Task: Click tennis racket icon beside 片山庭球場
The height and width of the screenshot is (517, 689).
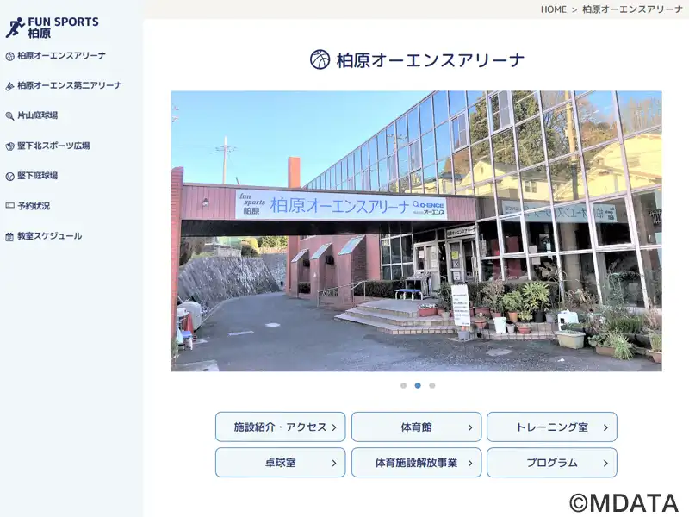Action: tap(9, 115)
